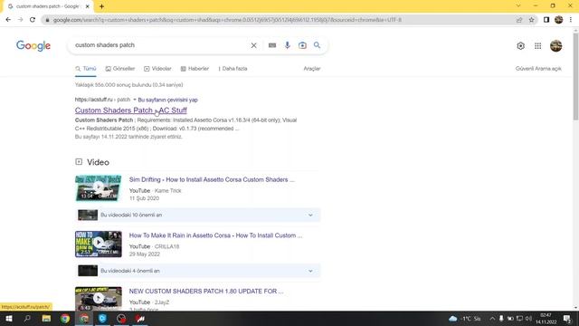Show hidden tray icons chevron
The height and width of the screenshot is (326, 579).
pyautogui.click(x=492, y=319)
